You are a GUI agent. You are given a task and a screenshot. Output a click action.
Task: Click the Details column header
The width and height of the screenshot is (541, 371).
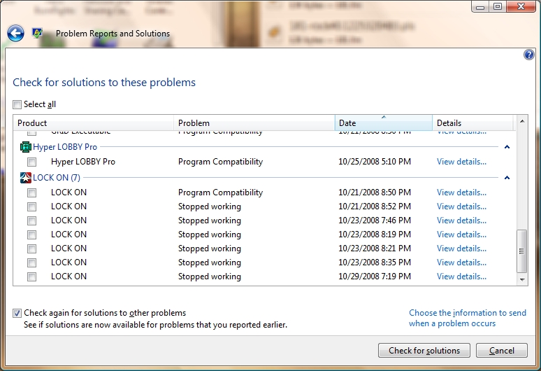click(x=473, y=123)
